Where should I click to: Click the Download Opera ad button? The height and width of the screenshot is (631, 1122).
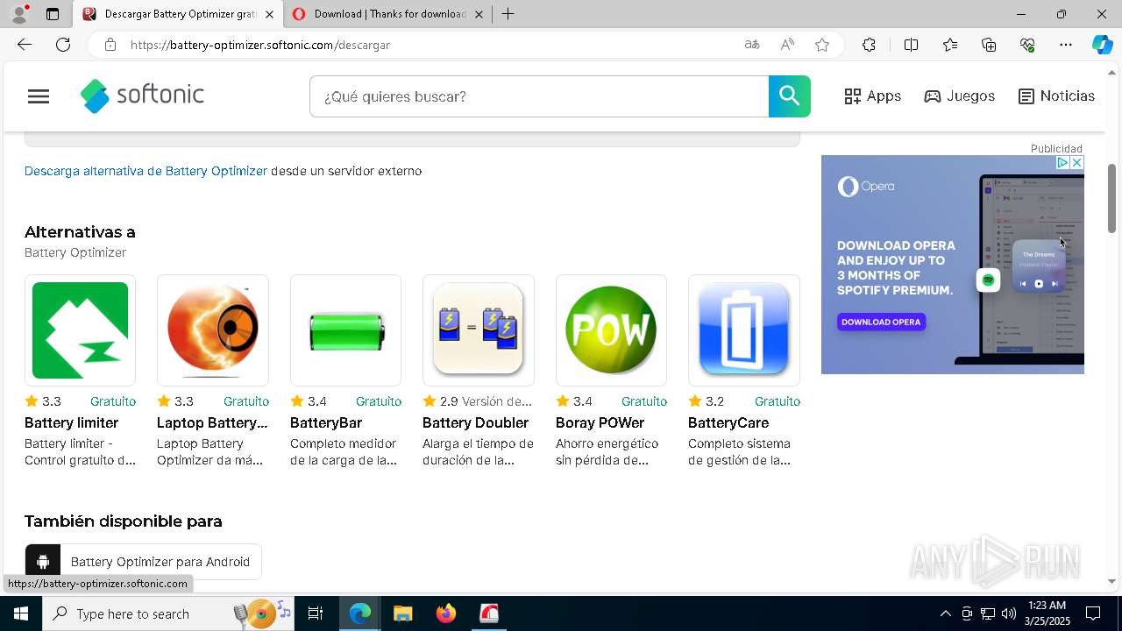[x=881, y=322]
